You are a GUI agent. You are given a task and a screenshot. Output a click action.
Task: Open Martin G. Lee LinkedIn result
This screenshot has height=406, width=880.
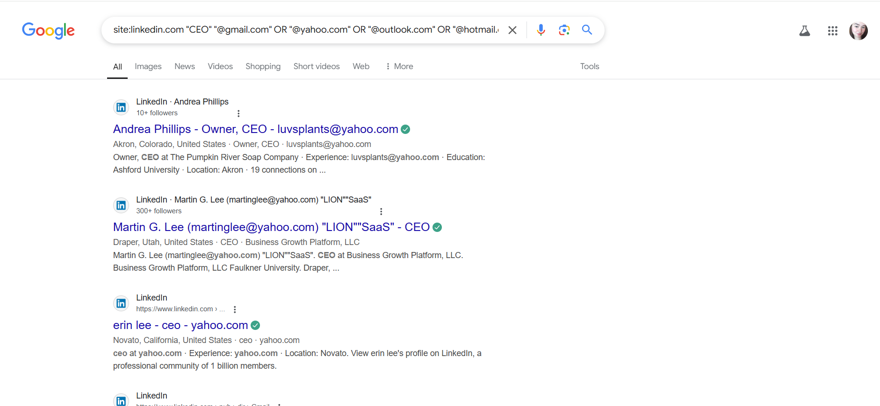click(x=271, y=227)
